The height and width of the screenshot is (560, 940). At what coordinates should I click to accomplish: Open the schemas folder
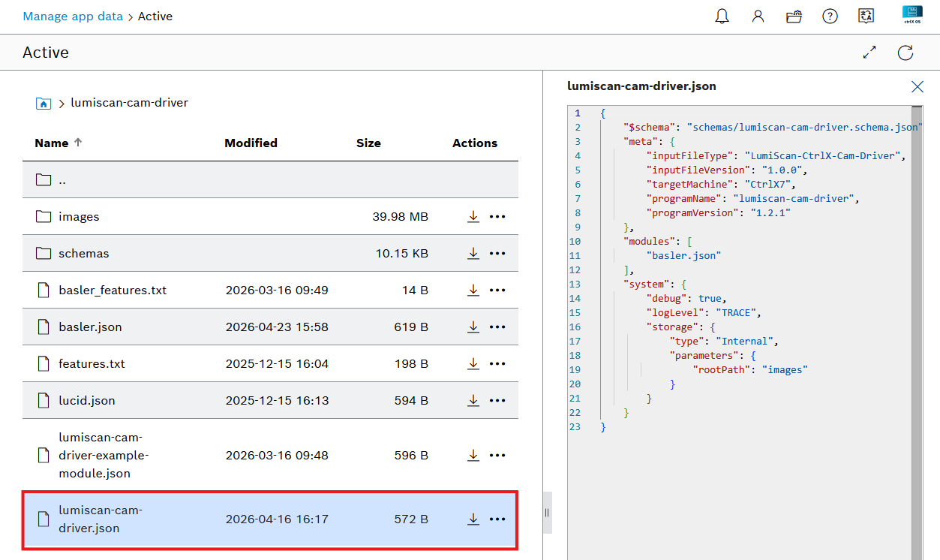point(84,254)
